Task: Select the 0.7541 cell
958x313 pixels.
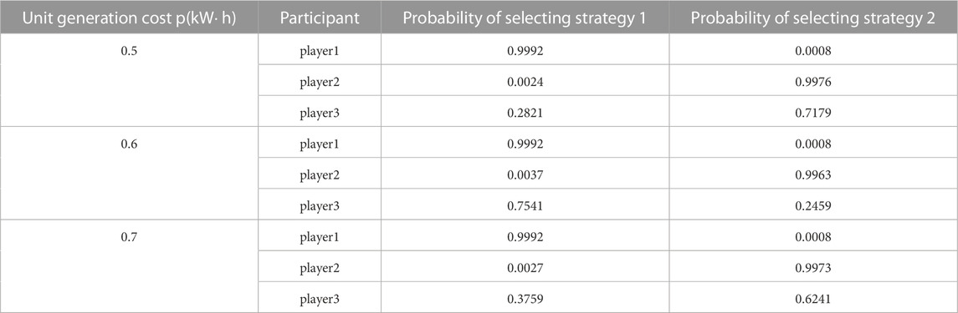Action: click(x=525, y=206)
